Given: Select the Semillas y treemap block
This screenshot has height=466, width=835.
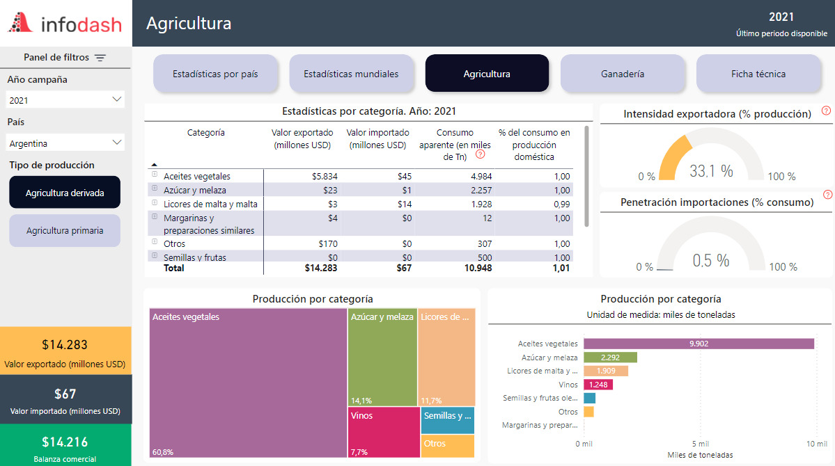Looking at the screenshot, I should pyautogui.click(x=447, y=420).
